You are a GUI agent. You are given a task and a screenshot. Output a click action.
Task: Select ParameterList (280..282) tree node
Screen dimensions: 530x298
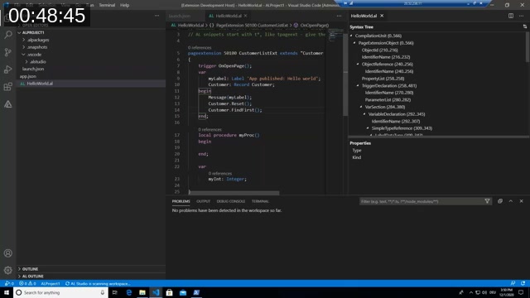pyautogui.click(x=388, y=99)
